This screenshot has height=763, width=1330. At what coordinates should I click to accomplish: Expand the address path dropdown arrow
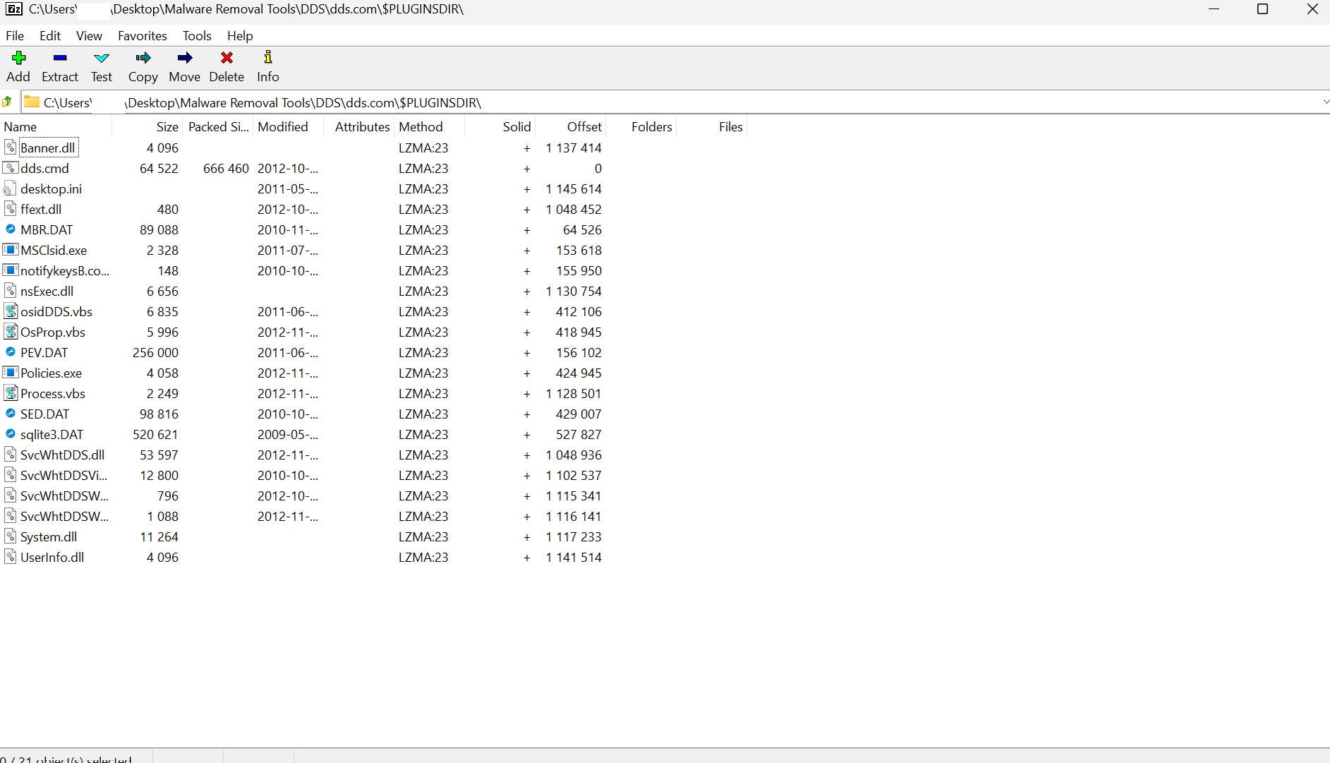point(1324,102)
